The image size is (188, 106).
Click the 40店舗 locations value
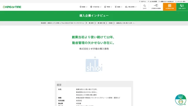coord(78,103)
